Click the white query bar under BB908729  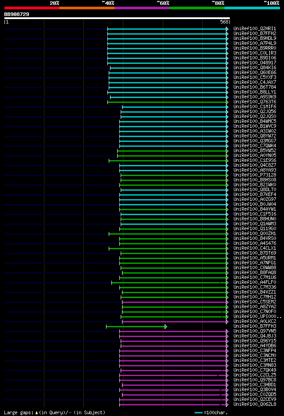pyautogui.click(x=117, y=18)
